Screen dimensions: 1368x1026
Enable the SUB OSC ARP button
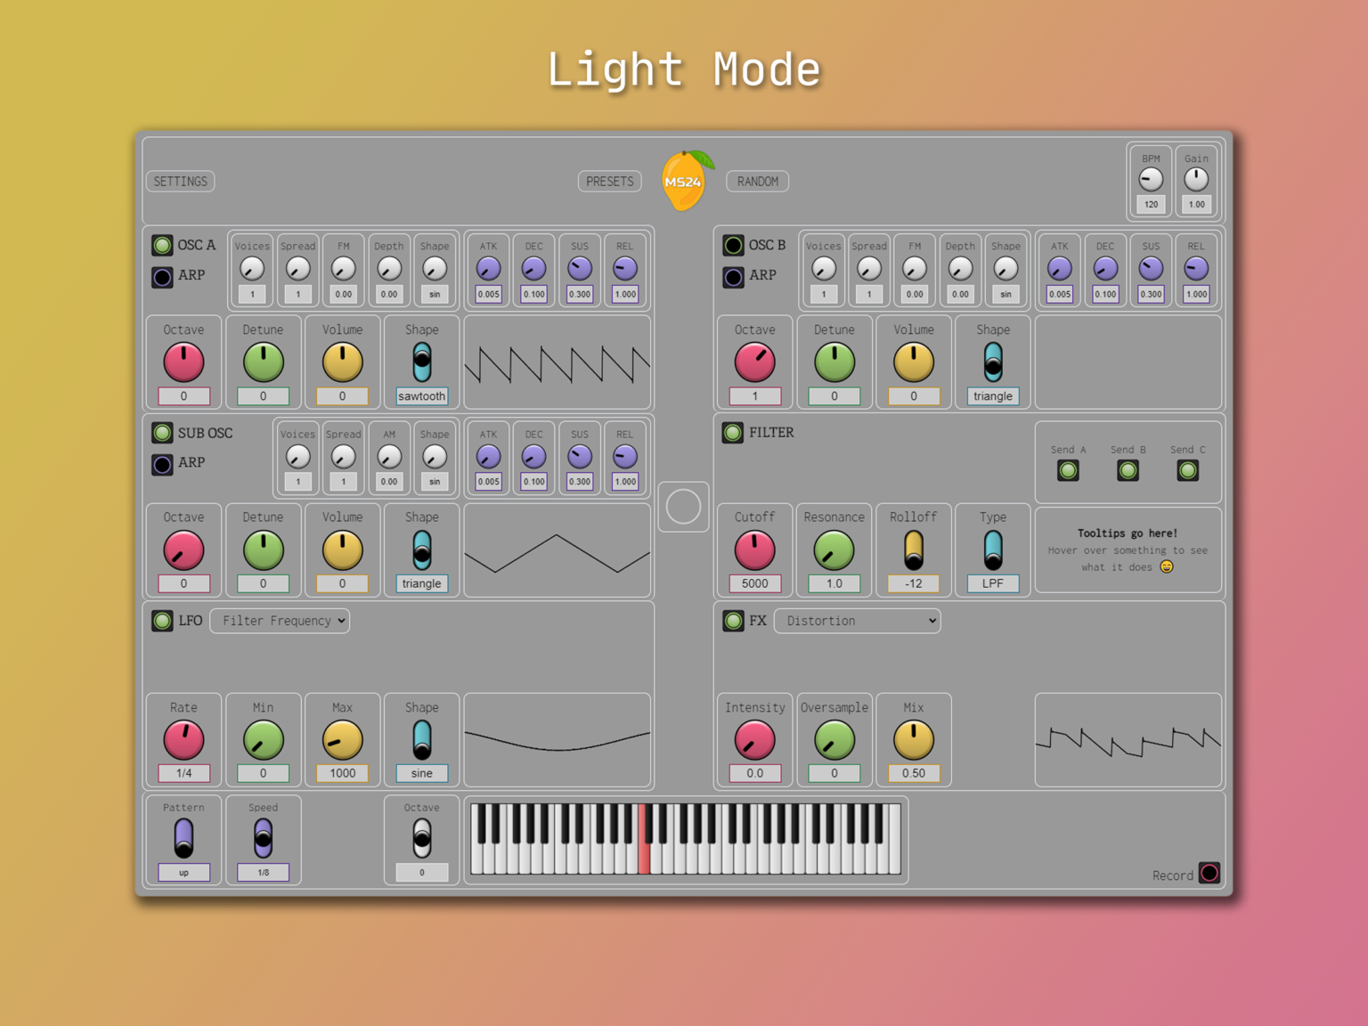[162, 464]
